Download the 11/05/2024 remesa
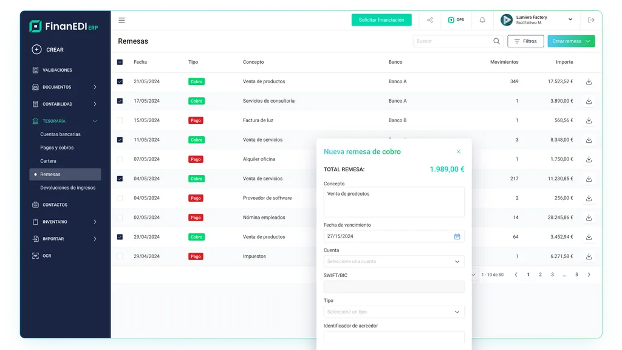The width and height of the screenshot is (622, 350). 589,140
